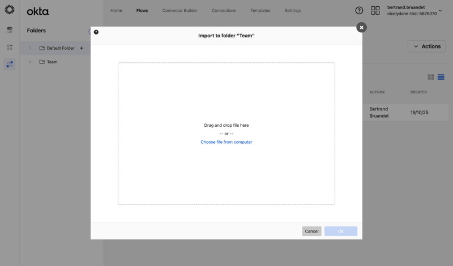Click the Bertrand Bruandet author cell
This screenshot has height=266, width=453.
coord(379,113)
